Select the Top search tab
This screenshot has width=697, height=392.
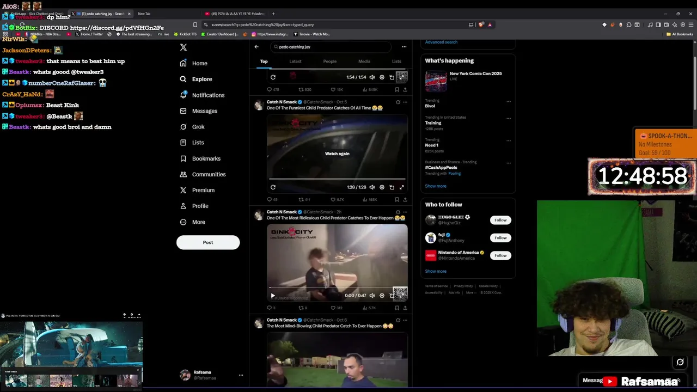tap(264, 62)
